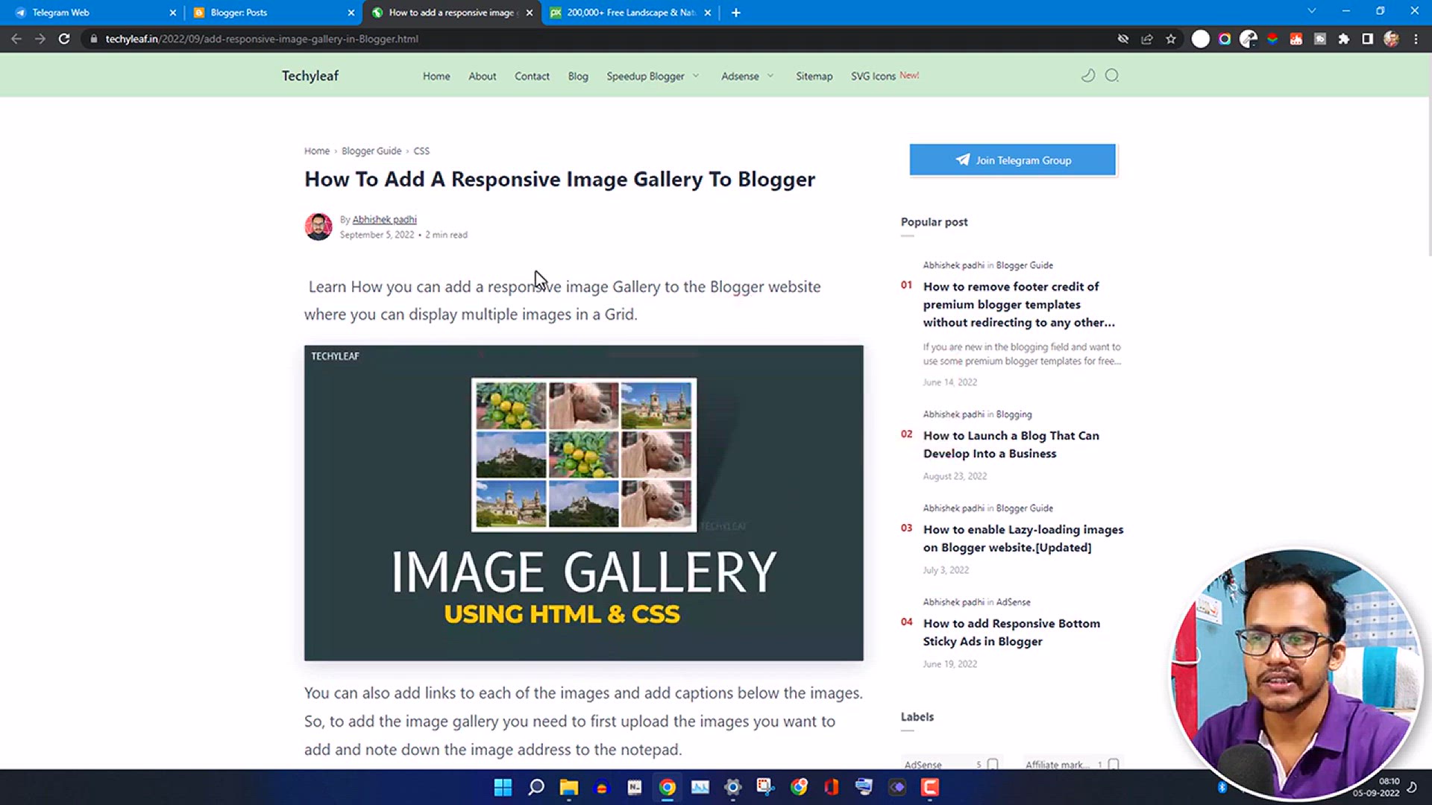The image size is (1432, 805).
Task: Open the Windows Start menu
Action: pos(503,787)
